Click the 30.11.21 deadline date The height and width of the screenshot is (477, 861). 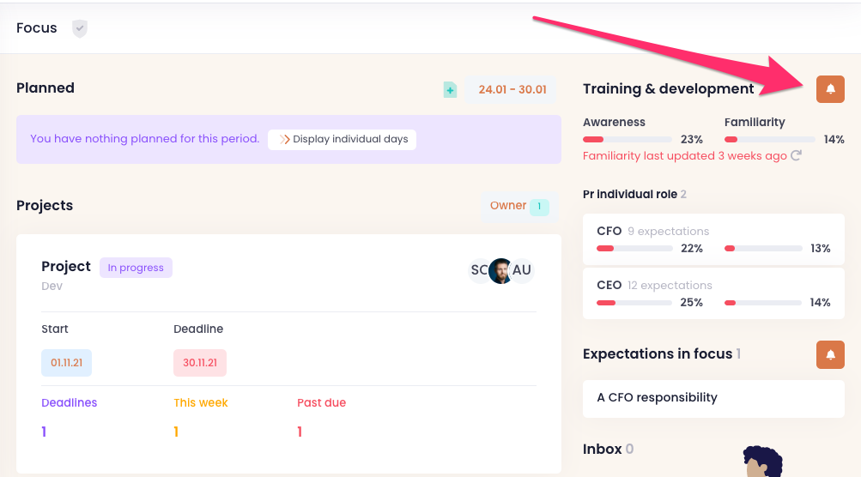200,363
